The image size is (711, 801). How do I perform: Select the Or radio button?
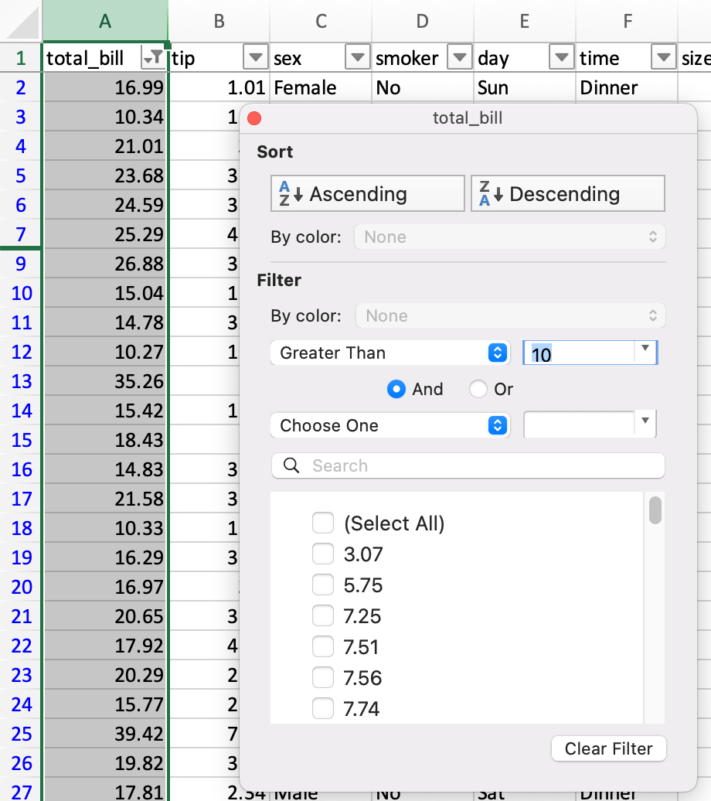coord(478,390)
